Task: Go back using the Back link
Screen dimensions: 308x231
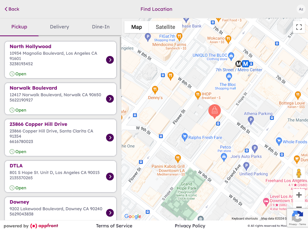Action: 12,9
